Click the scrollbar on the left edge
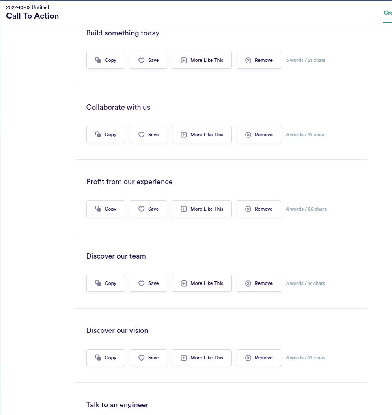This screenshot has height=415, width=392. 2,203
